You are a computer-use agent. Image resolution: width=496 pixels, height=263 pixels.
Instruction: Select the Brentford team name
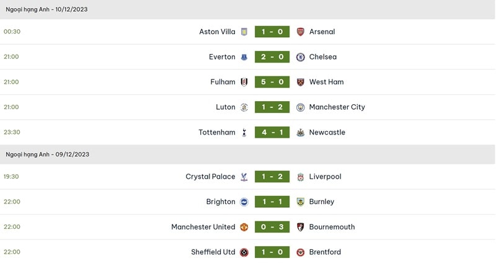tap(325, 252)
